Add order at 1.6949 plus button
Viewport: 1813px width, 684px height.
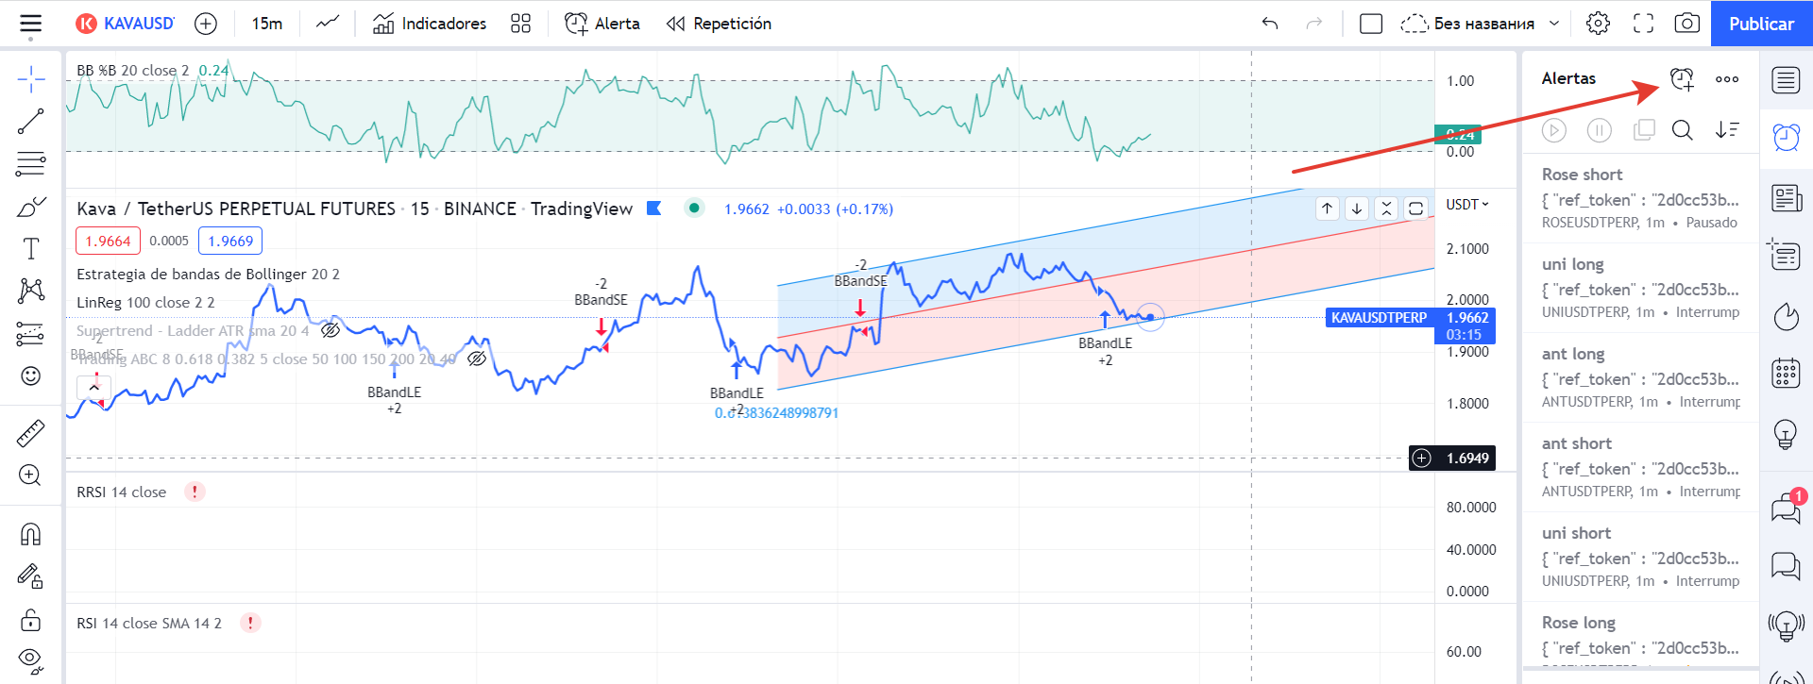(x=1422, y=459)
